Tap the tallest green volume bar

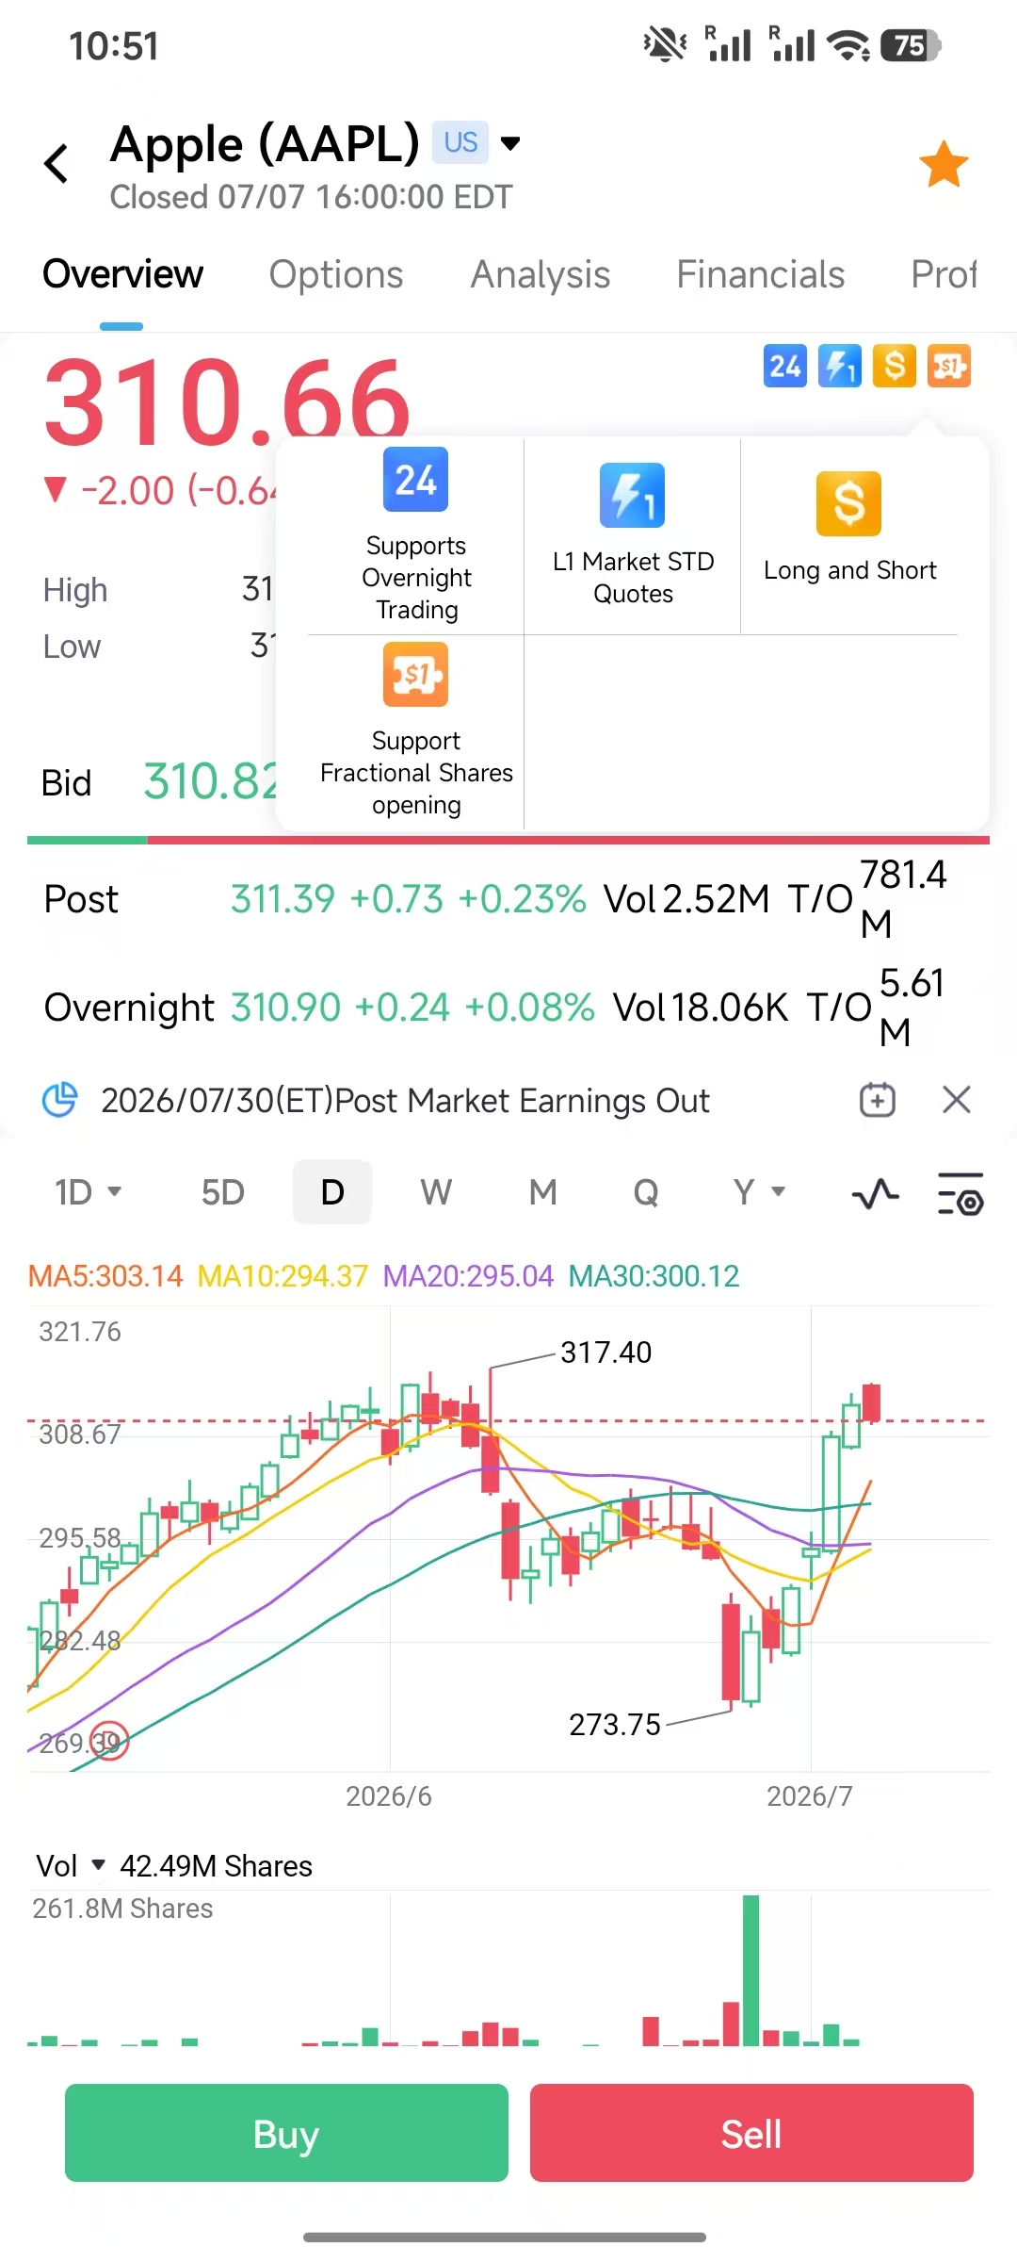coord(751,1970)
